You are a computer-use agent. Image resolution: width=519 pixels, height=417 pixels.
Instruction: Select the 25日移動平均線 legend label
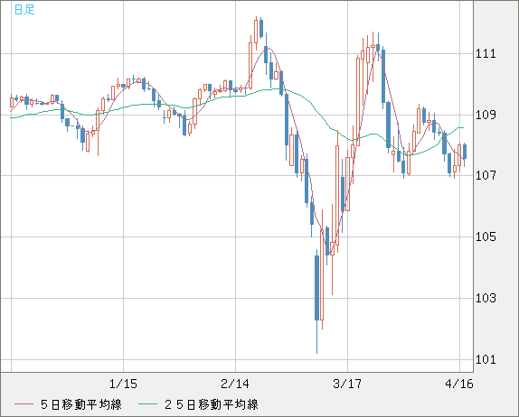point(212,404)
